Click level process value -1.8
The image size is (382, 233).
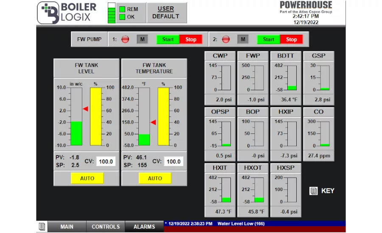74,157
